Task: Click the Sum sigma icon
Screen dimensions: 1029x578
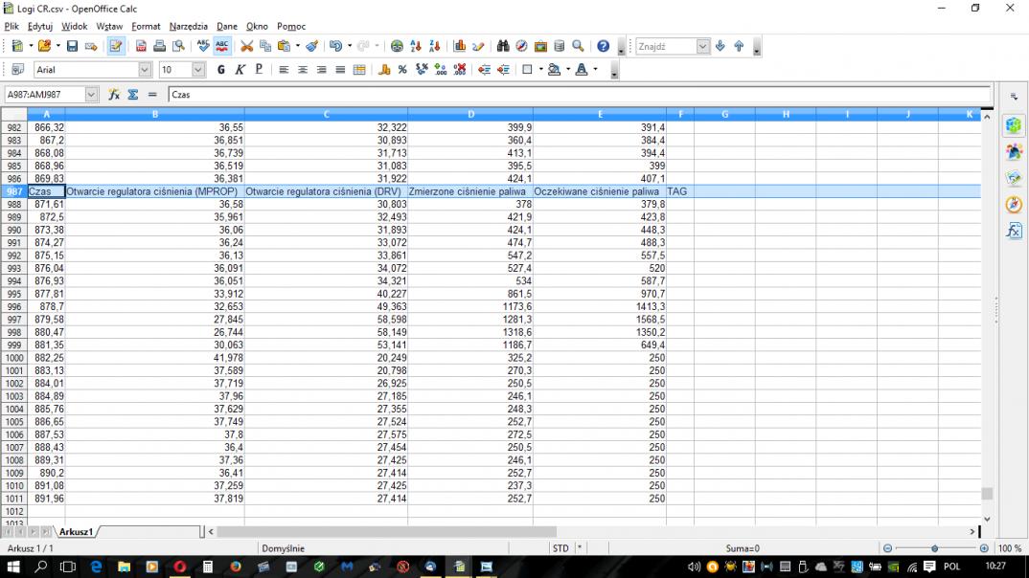Action: [x=133, y=95]
